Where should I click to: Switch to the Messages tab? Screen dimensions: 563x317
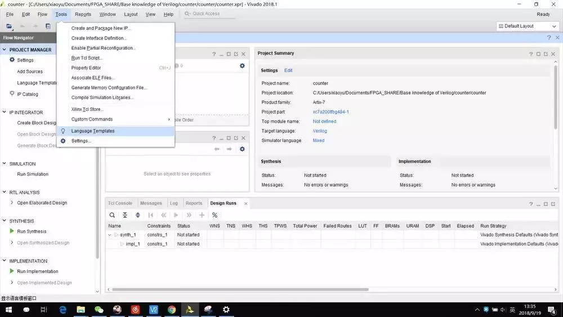click(x=151, y=203)
